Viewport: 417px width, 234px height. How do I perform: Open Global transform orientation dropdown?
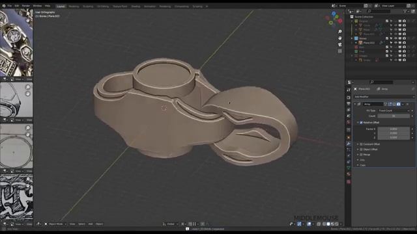tap(170, 224)
